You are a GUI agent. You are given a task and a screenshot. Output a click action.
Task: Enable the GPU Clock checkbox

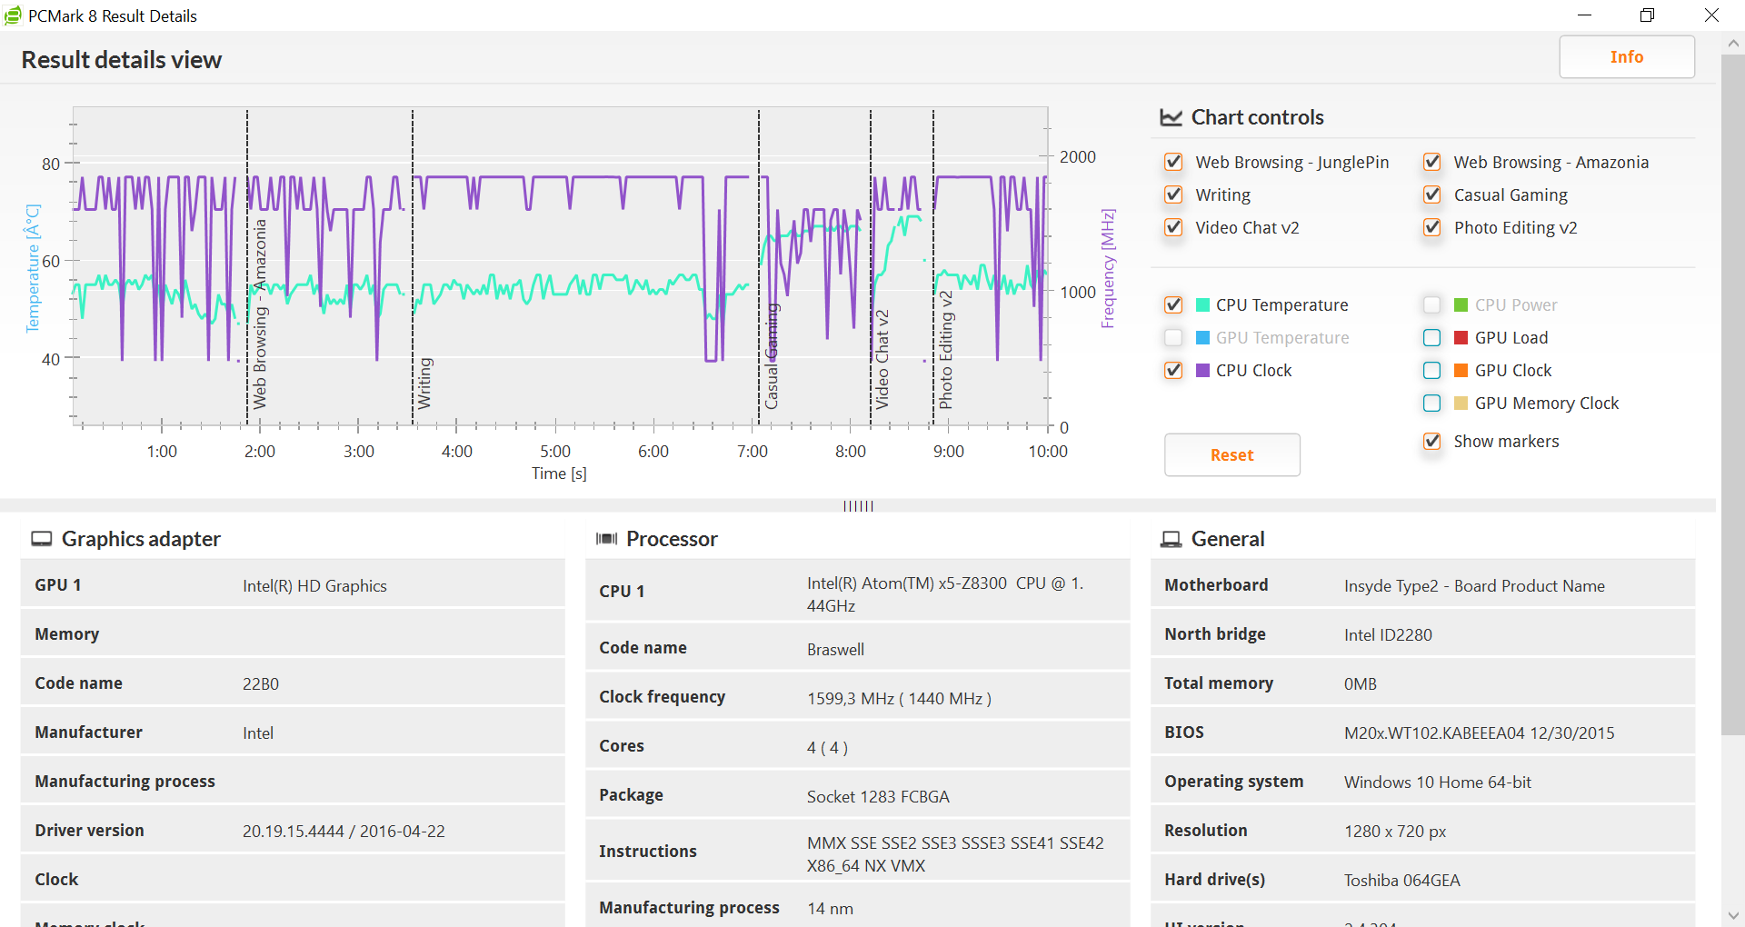[1431, 371]
